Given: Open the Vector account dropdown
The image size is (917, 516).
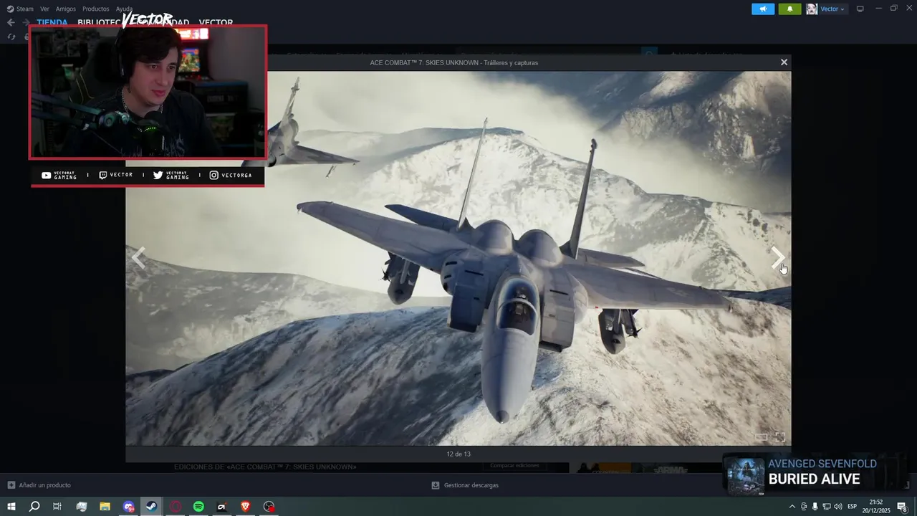Looking at the screenshot, I should 832,9.
